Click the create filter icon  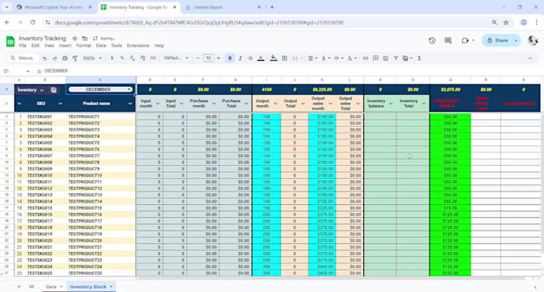pyautogui.click(x=395, y=58)
